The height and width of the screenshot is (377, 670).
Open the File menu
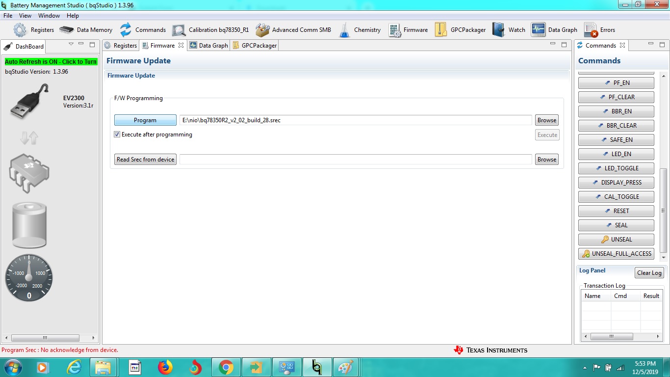tap(8, 16)
